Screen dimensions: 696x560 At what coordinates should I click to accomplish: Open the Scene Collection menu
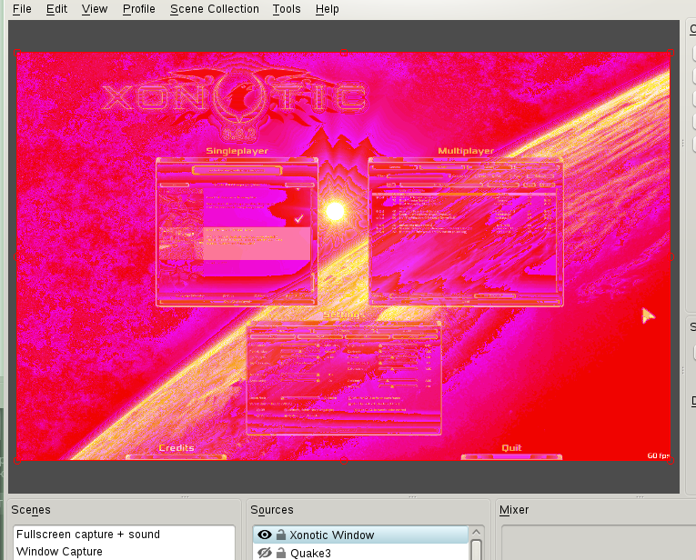214,9
